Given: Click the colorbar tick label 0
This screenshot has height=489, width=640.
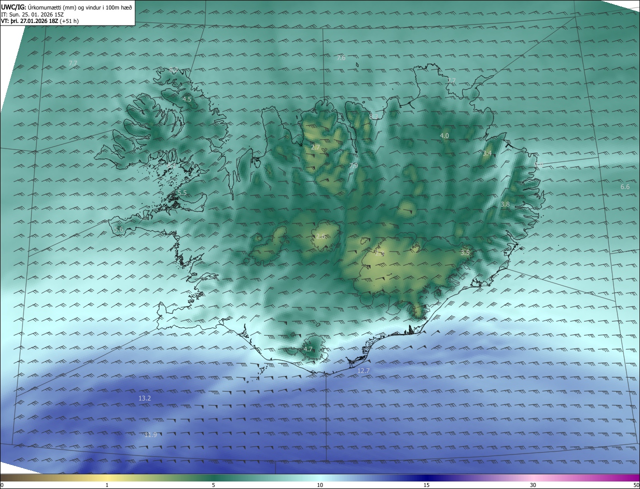Looking at the screenshot, I should (2, 485).
